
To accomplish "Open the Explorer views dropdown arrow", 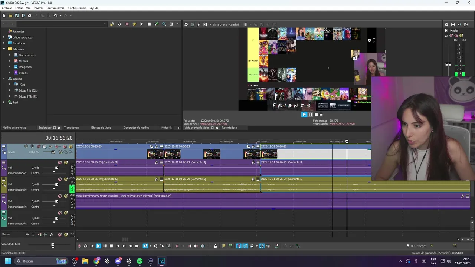I will click(177, 24).
